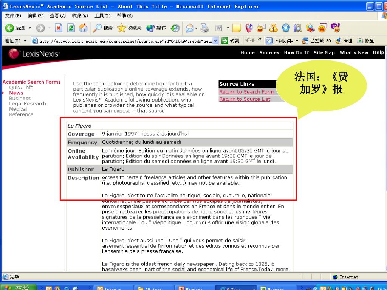Viewport: 387px width, 290px height.
Task: Open the 上网助手 dropdown arrow
Action: [x=297, y=41]
